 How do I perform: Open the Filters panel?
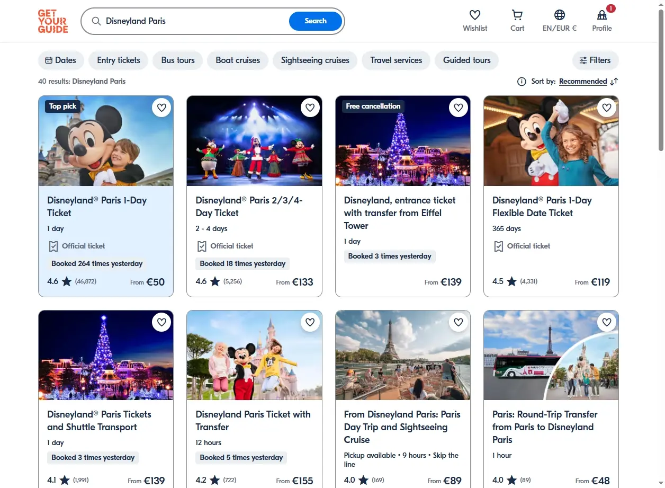pyautogui.click(x=595, y=60)
